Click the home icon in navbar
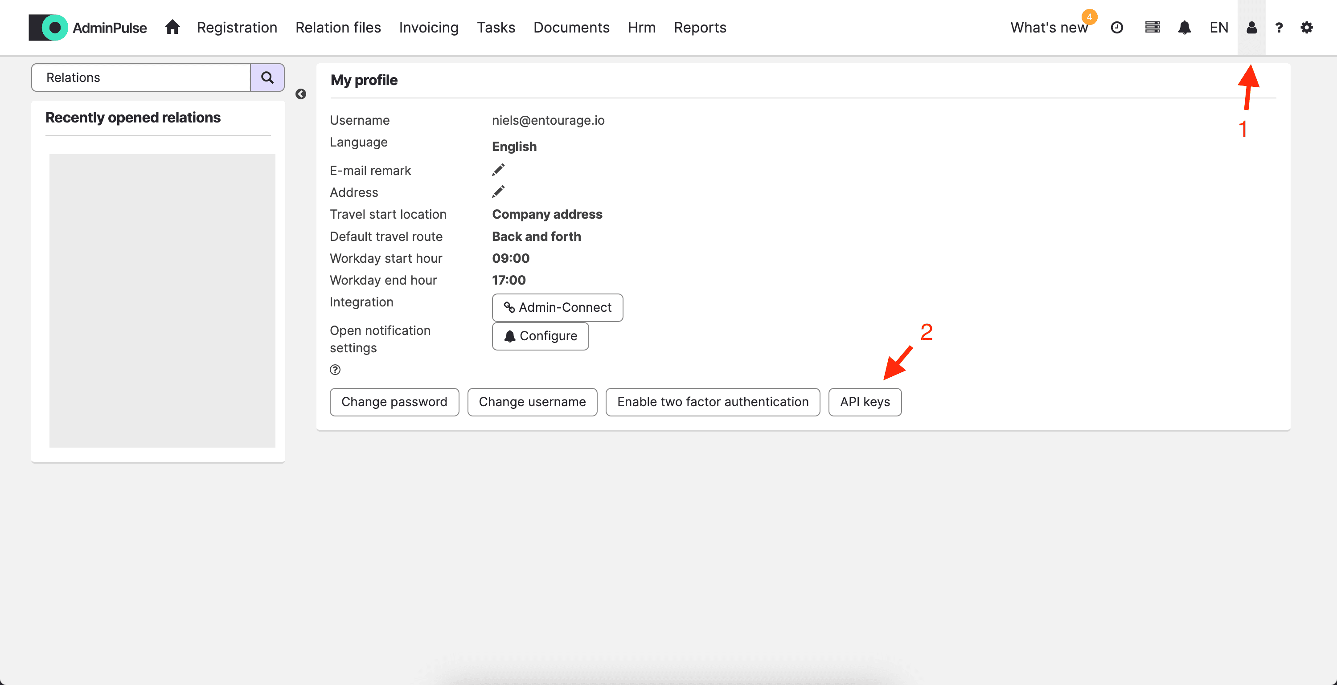Image resolution: width=1337 pixels, height=685 pixels. (172, 27)
